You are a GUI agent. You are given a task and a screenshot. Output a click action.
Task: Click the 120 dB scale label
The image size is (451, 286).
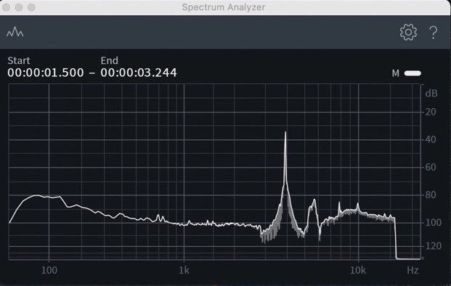point(433,246)
